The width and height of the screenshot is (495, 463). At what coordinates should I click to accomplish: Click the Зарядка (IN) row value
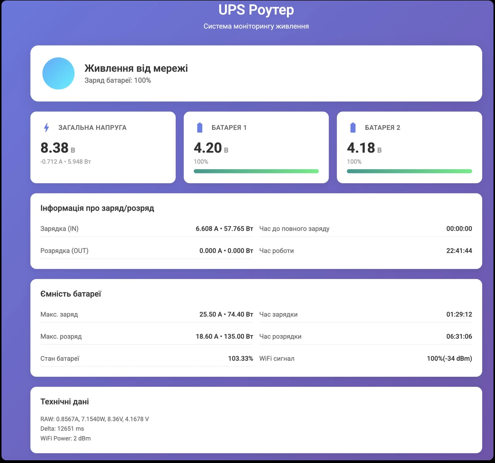pos(224,229)
